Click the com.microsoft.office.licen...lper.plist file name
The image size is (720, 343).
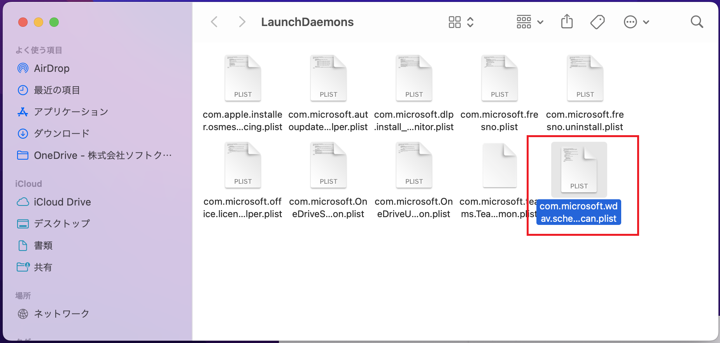pos(243,208)
